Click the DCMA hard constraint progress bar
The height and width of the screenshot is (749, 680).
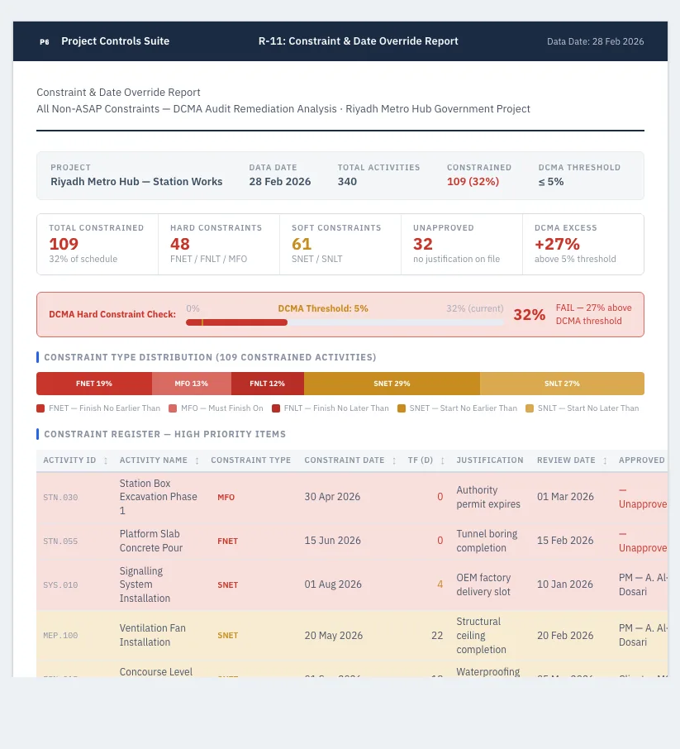tap(345, 322)
